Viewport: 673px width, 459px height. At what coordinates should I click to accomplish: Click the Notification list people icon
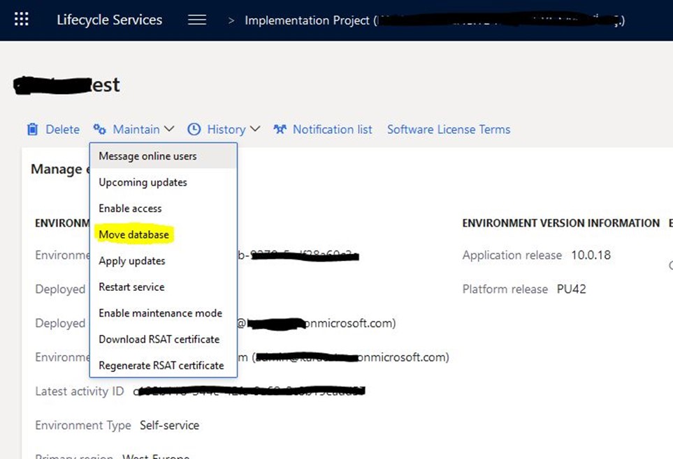280,129
